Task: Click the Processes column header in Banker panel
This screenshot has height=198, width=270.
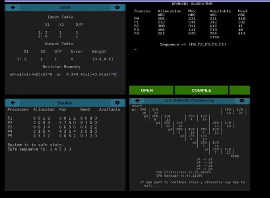Action: click(18, 109)
